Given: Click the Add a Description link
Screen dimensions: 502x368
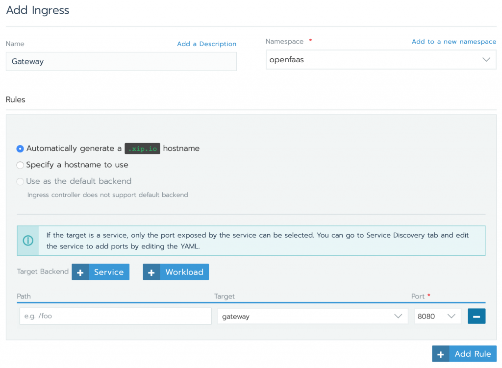Looking at the screenshot, I should pos(206,44).
